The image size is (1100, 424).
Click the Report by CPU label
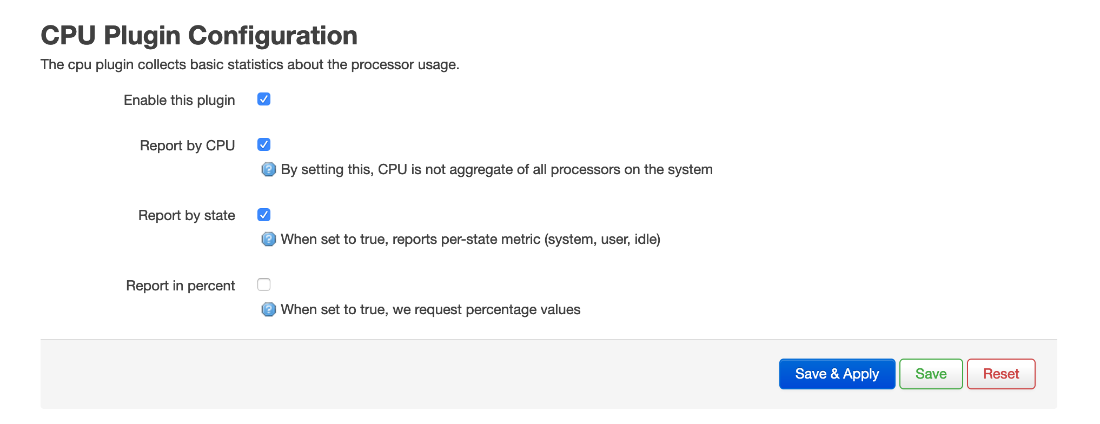pos(187,145)
